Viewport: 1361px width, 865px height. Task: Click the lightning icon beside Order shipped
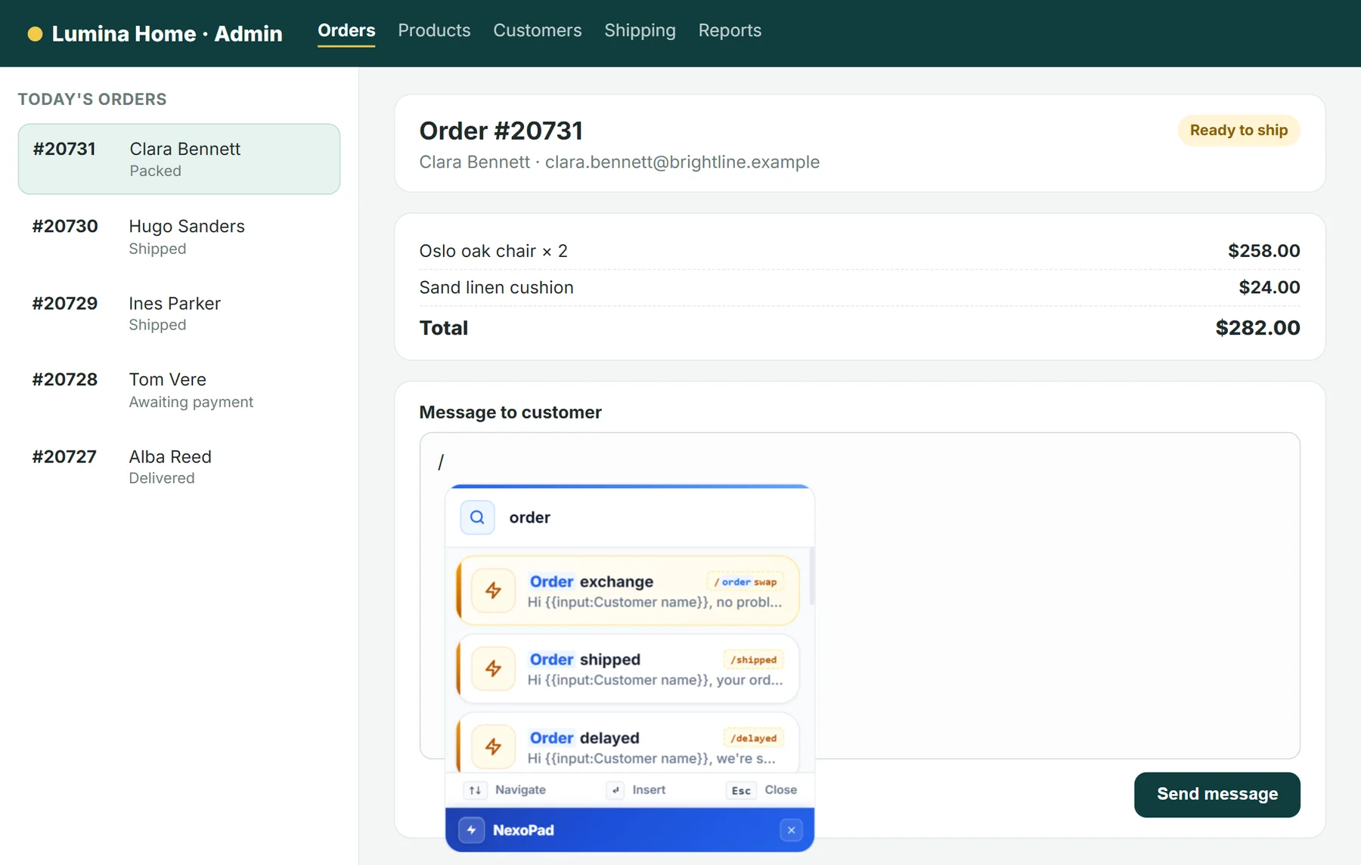click(x=493, y=669)
